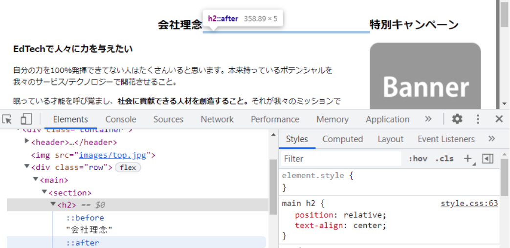Click the Banner image on the page
The image size is (510, 248).
tap(425, 76)
